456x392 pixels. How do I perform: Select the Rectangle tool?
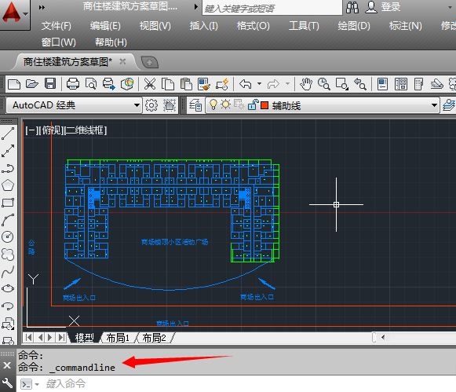click(8, 203)
